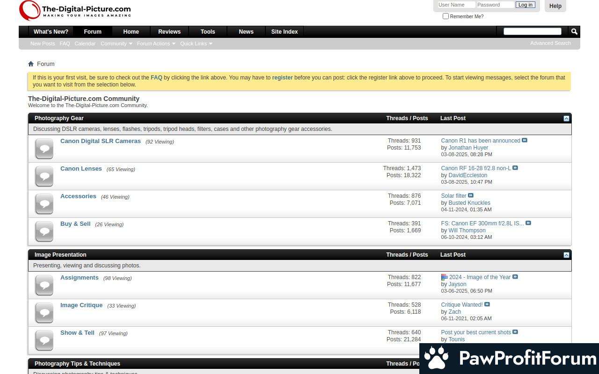
Task: Click the Help button
Action: 555,6
